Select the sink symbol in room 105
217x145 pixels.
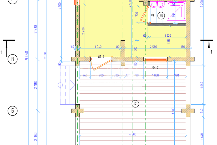click(x=159, y=5)
